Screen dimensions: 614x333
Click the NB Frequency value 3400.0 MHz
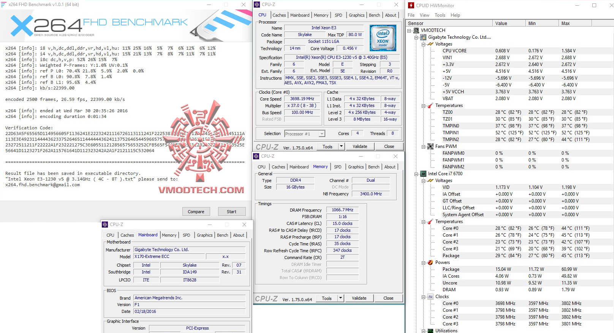point(371,194)
